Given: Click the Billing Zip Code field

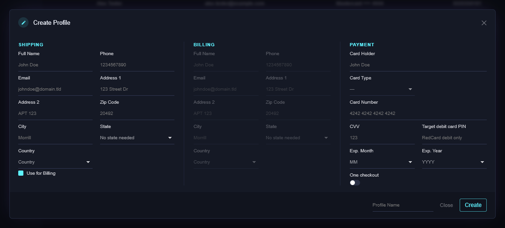Looking at the screenshot, I should pos(298,114).
